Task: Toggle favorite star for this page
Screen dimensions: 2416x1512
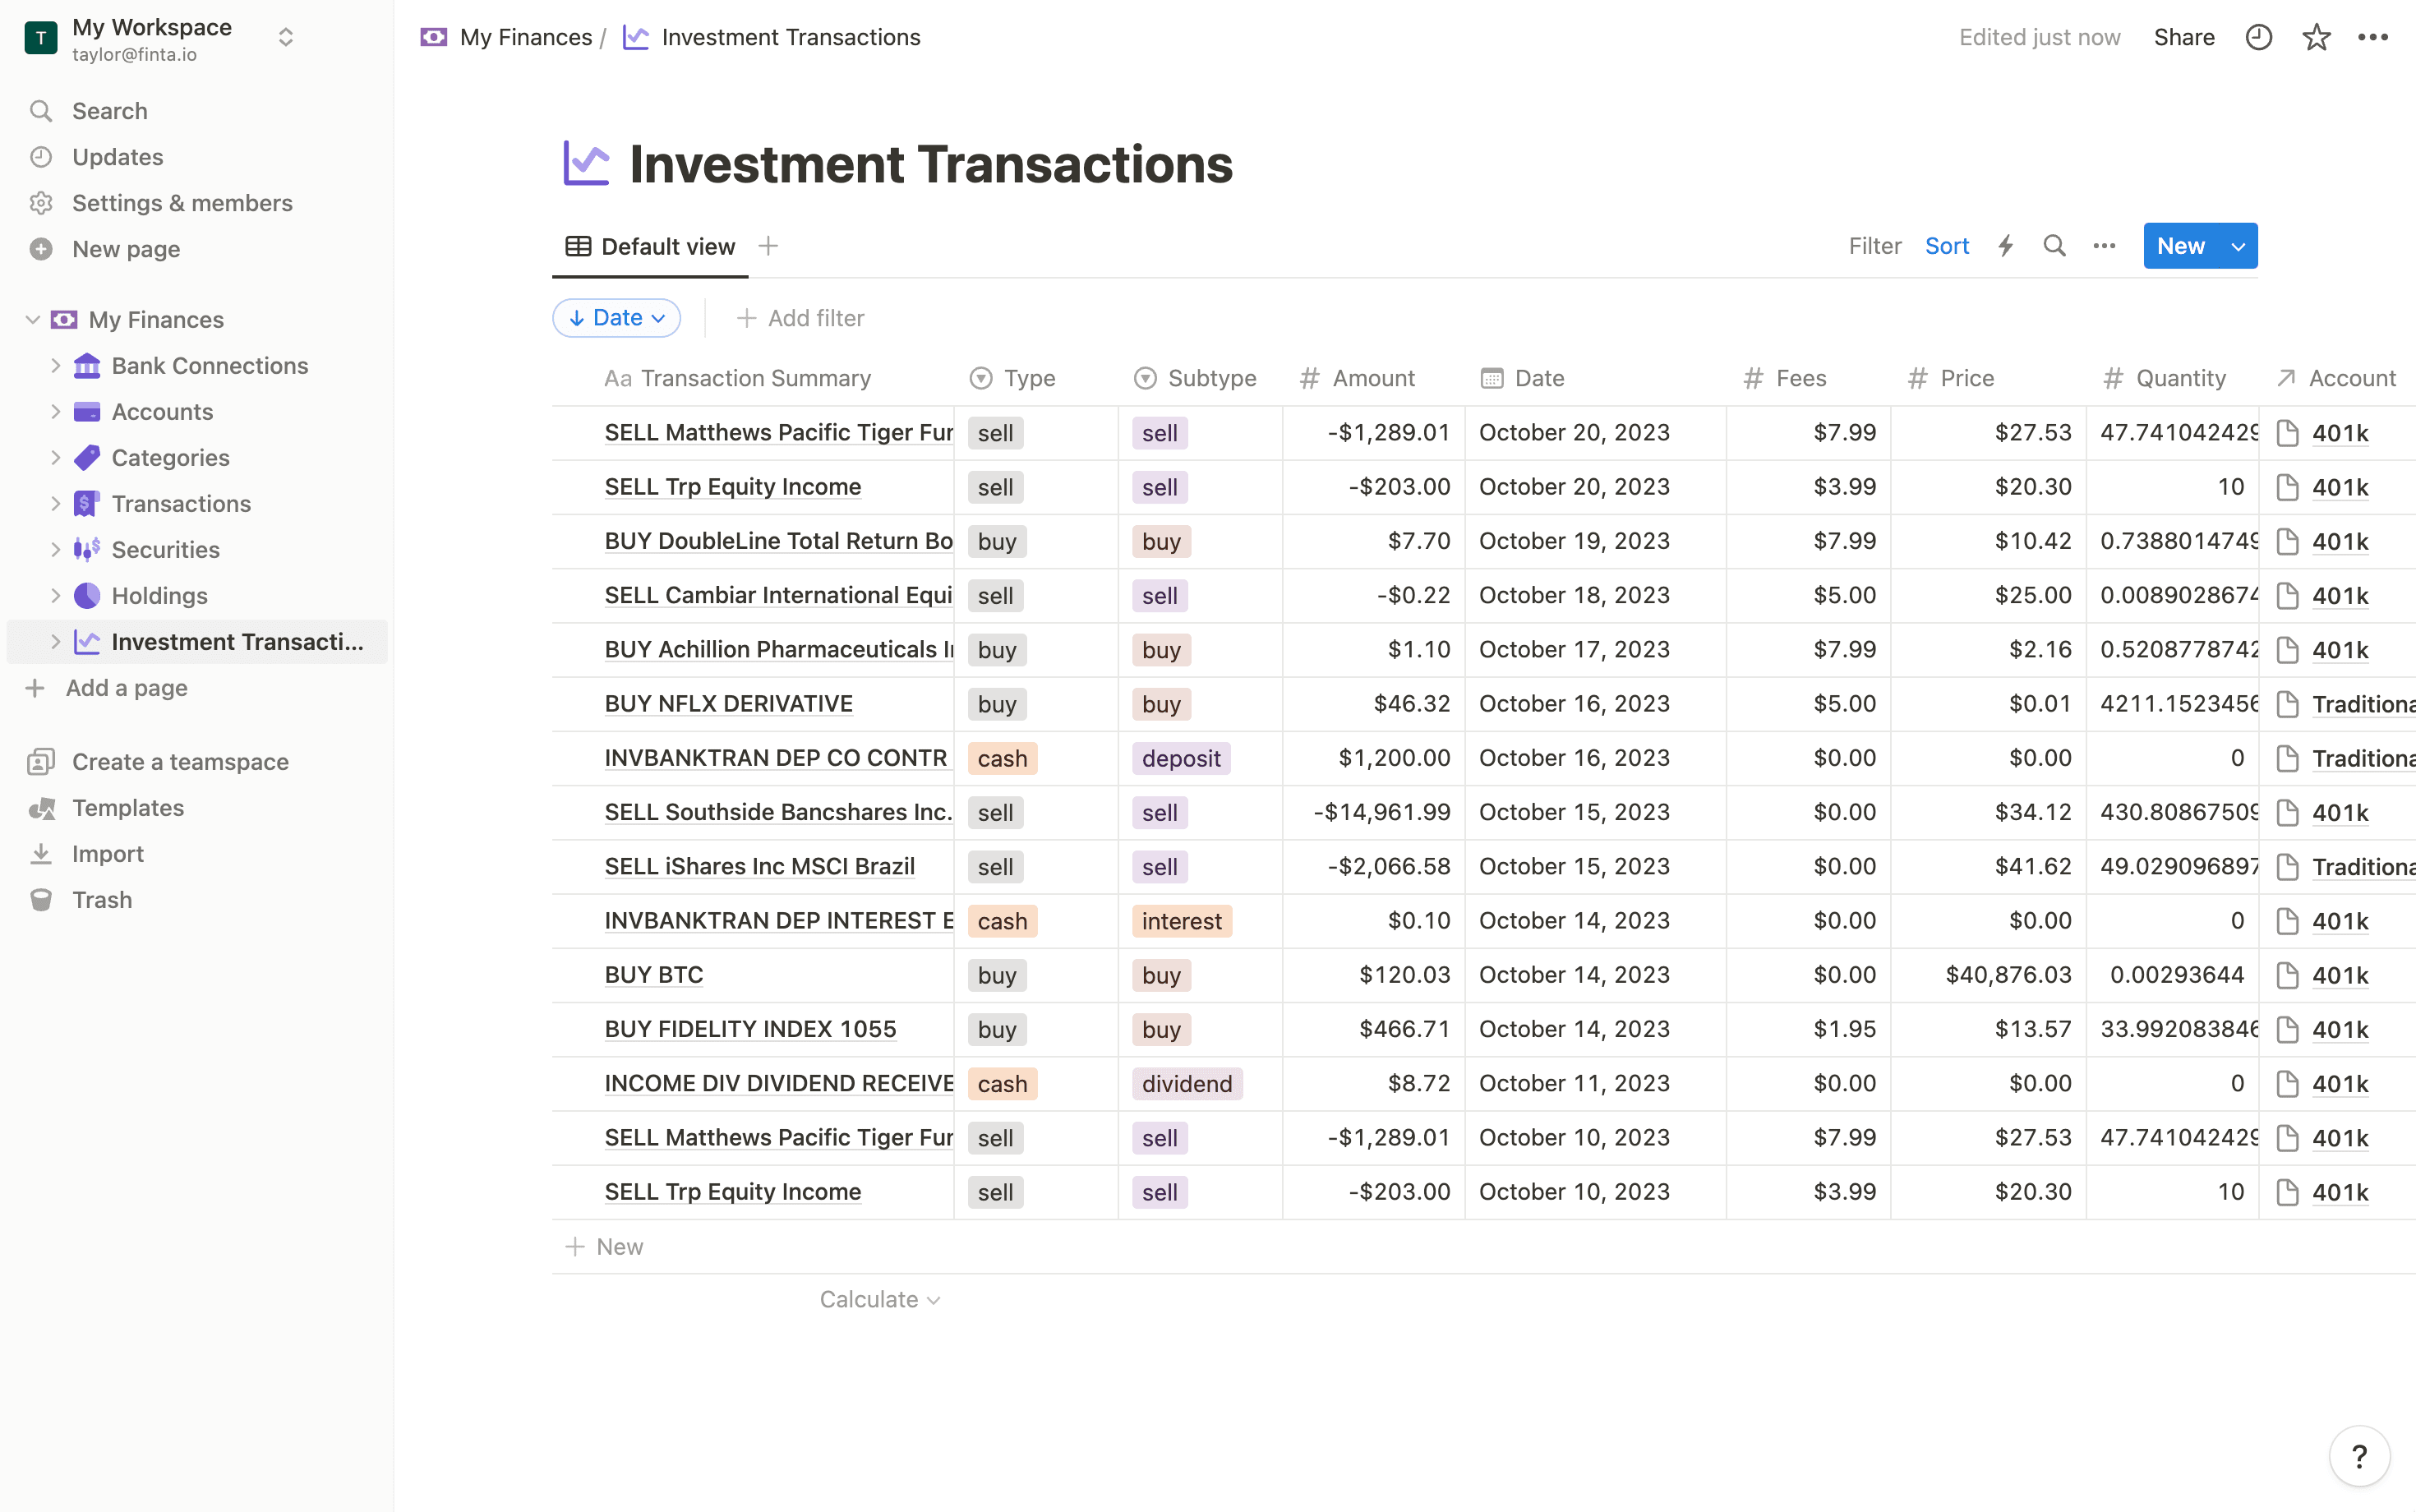Action: coord(2316,36)
